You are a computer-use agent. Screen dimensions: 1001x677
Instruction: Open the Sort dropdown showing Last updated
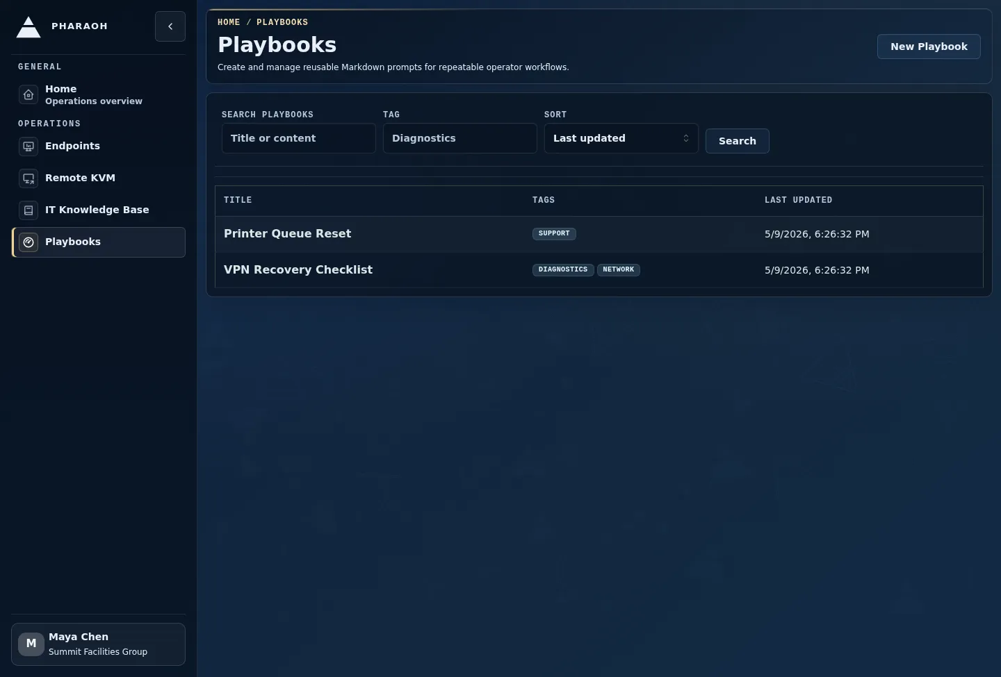coord(621,138)
